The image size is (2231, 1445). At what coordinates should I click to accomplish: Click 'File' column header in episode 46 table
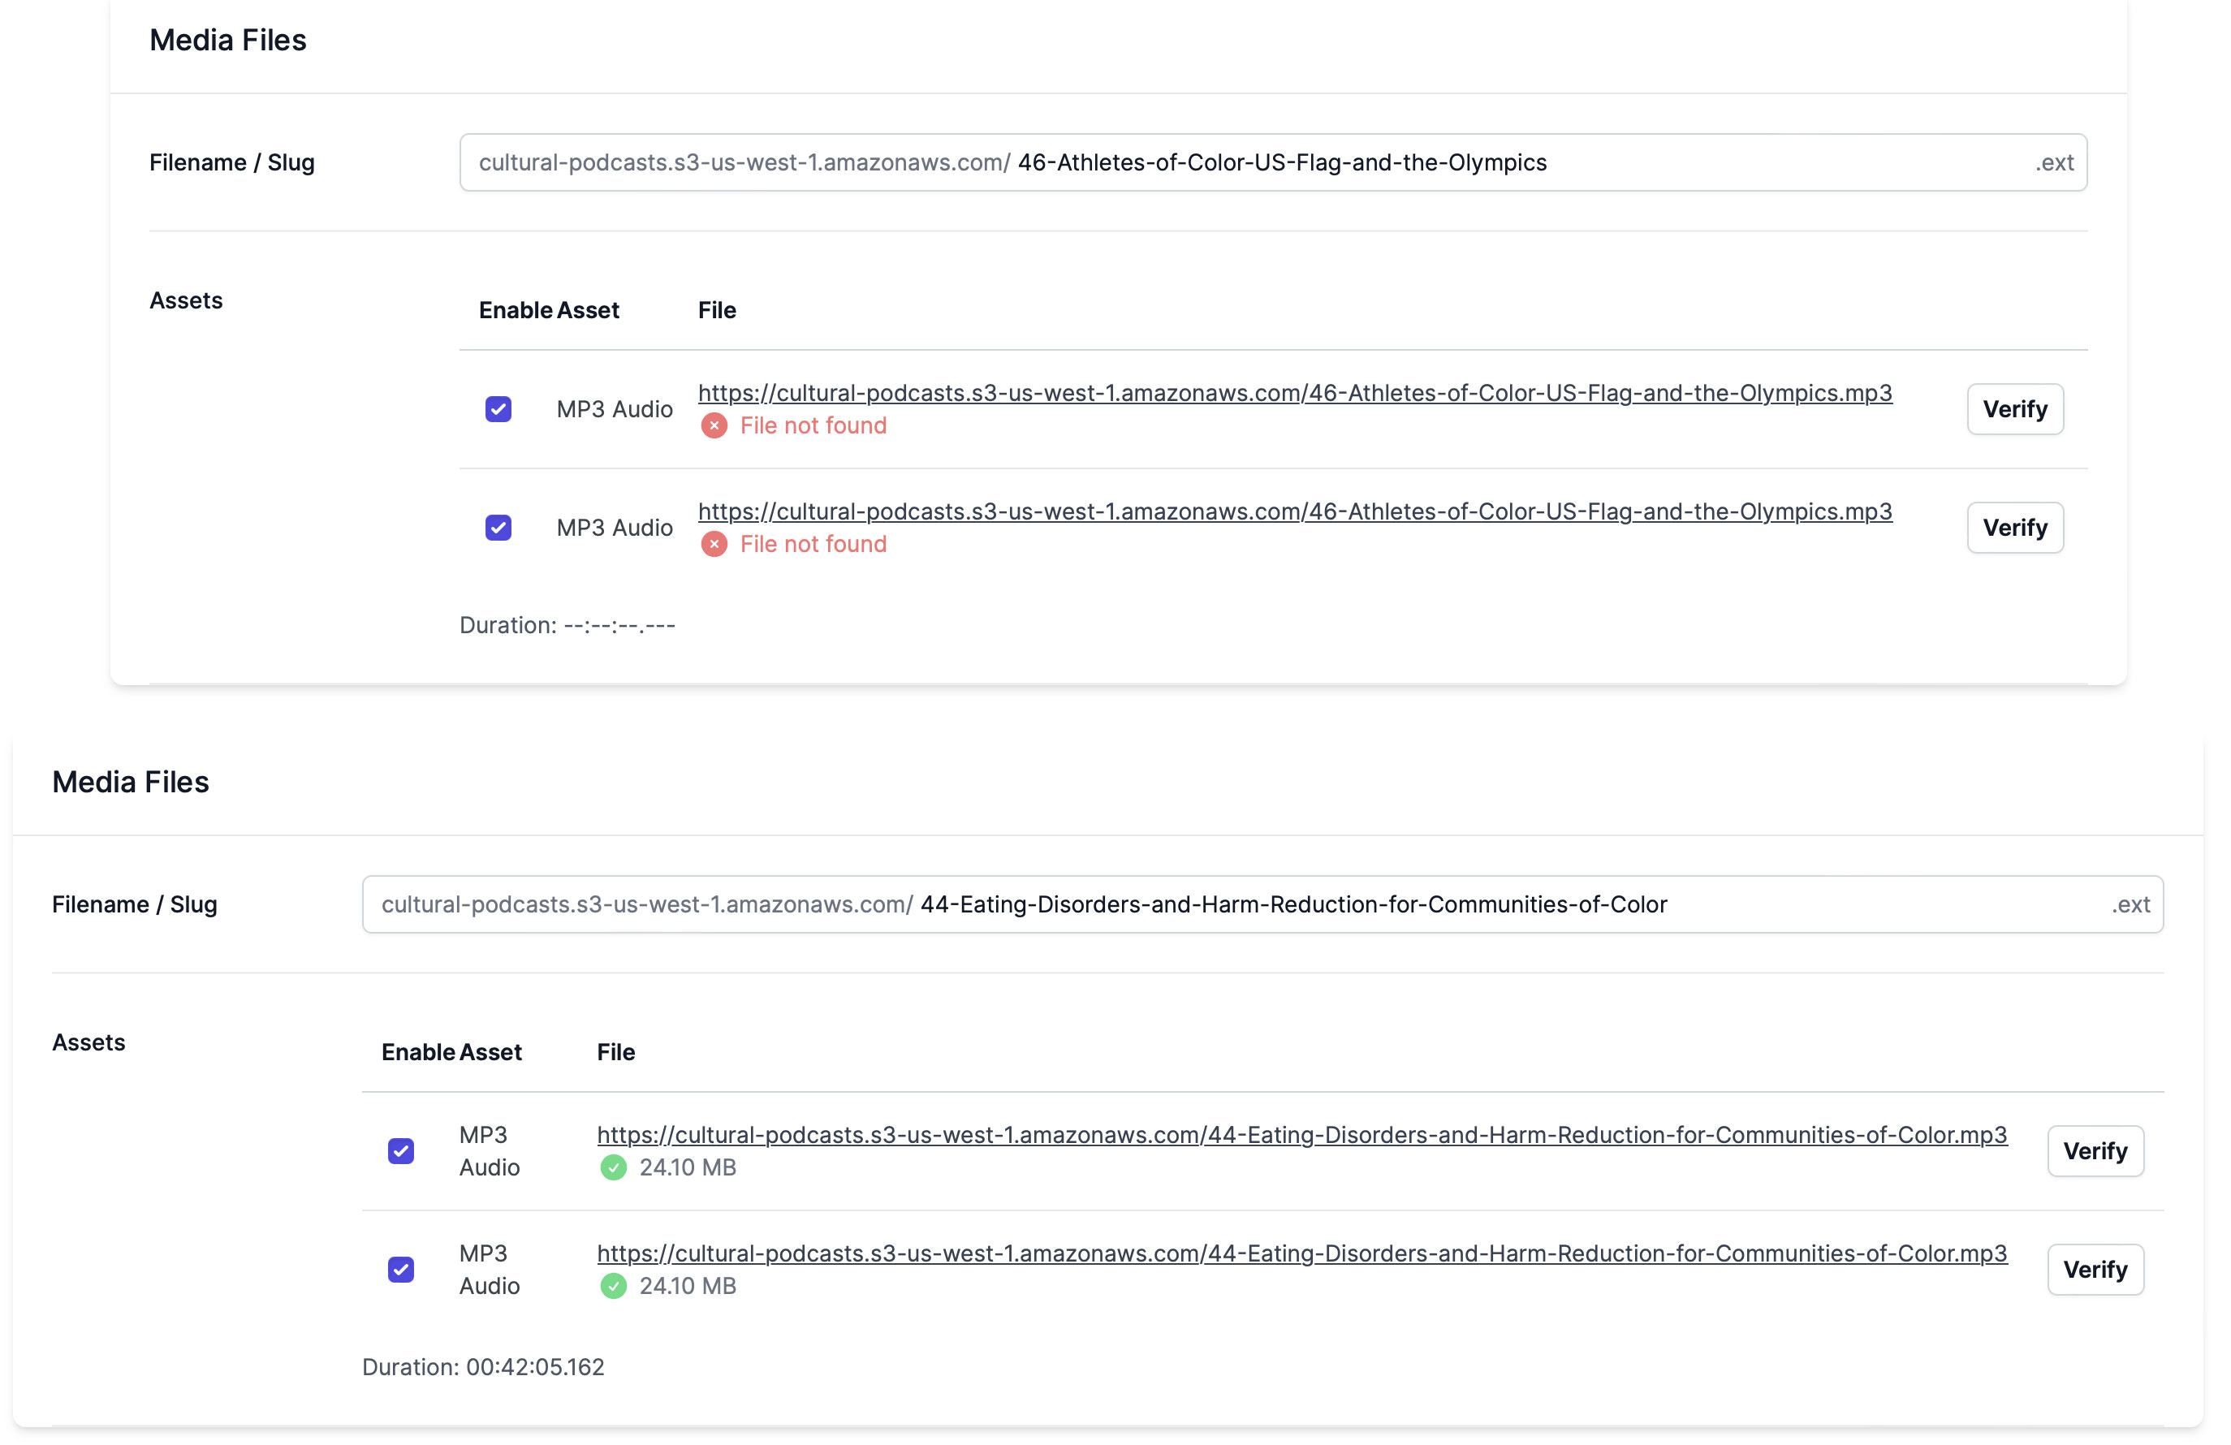(x=717, y=310)
